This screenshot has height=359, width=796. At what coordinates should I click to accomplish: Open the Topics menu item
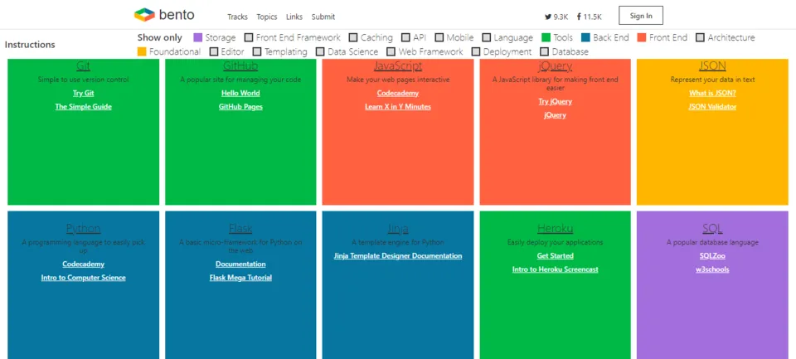[267, 17]
